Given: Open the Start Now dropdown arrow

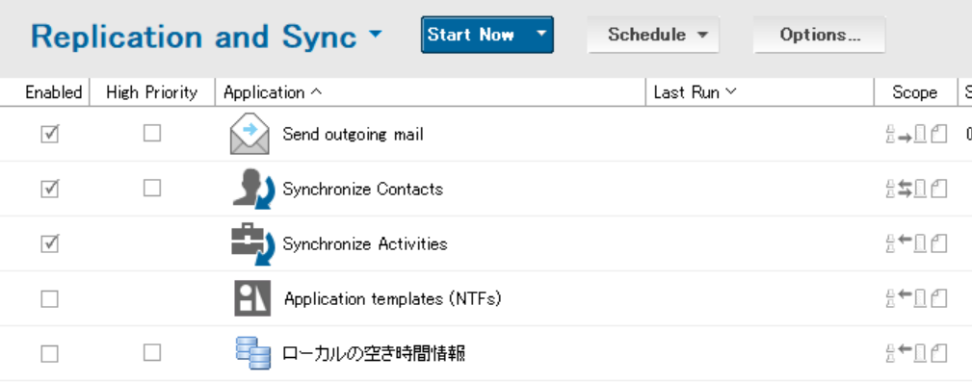Looking at the screenshot, I should [x=541, y=34].
